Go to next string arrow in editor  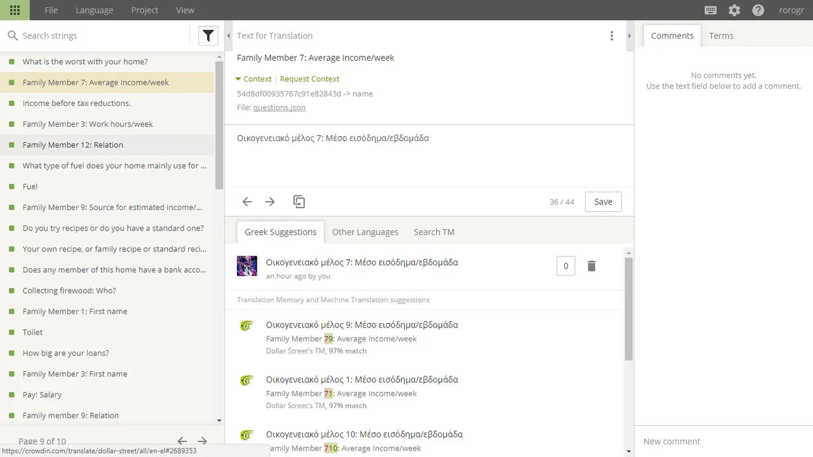click(270, 202)
